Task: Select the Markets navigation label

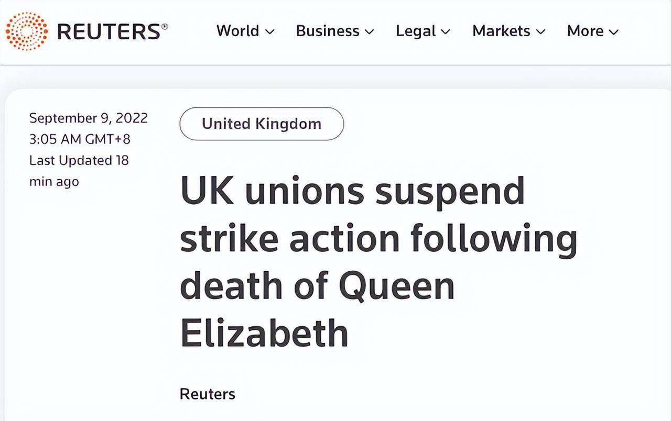Action: (501, 31)
